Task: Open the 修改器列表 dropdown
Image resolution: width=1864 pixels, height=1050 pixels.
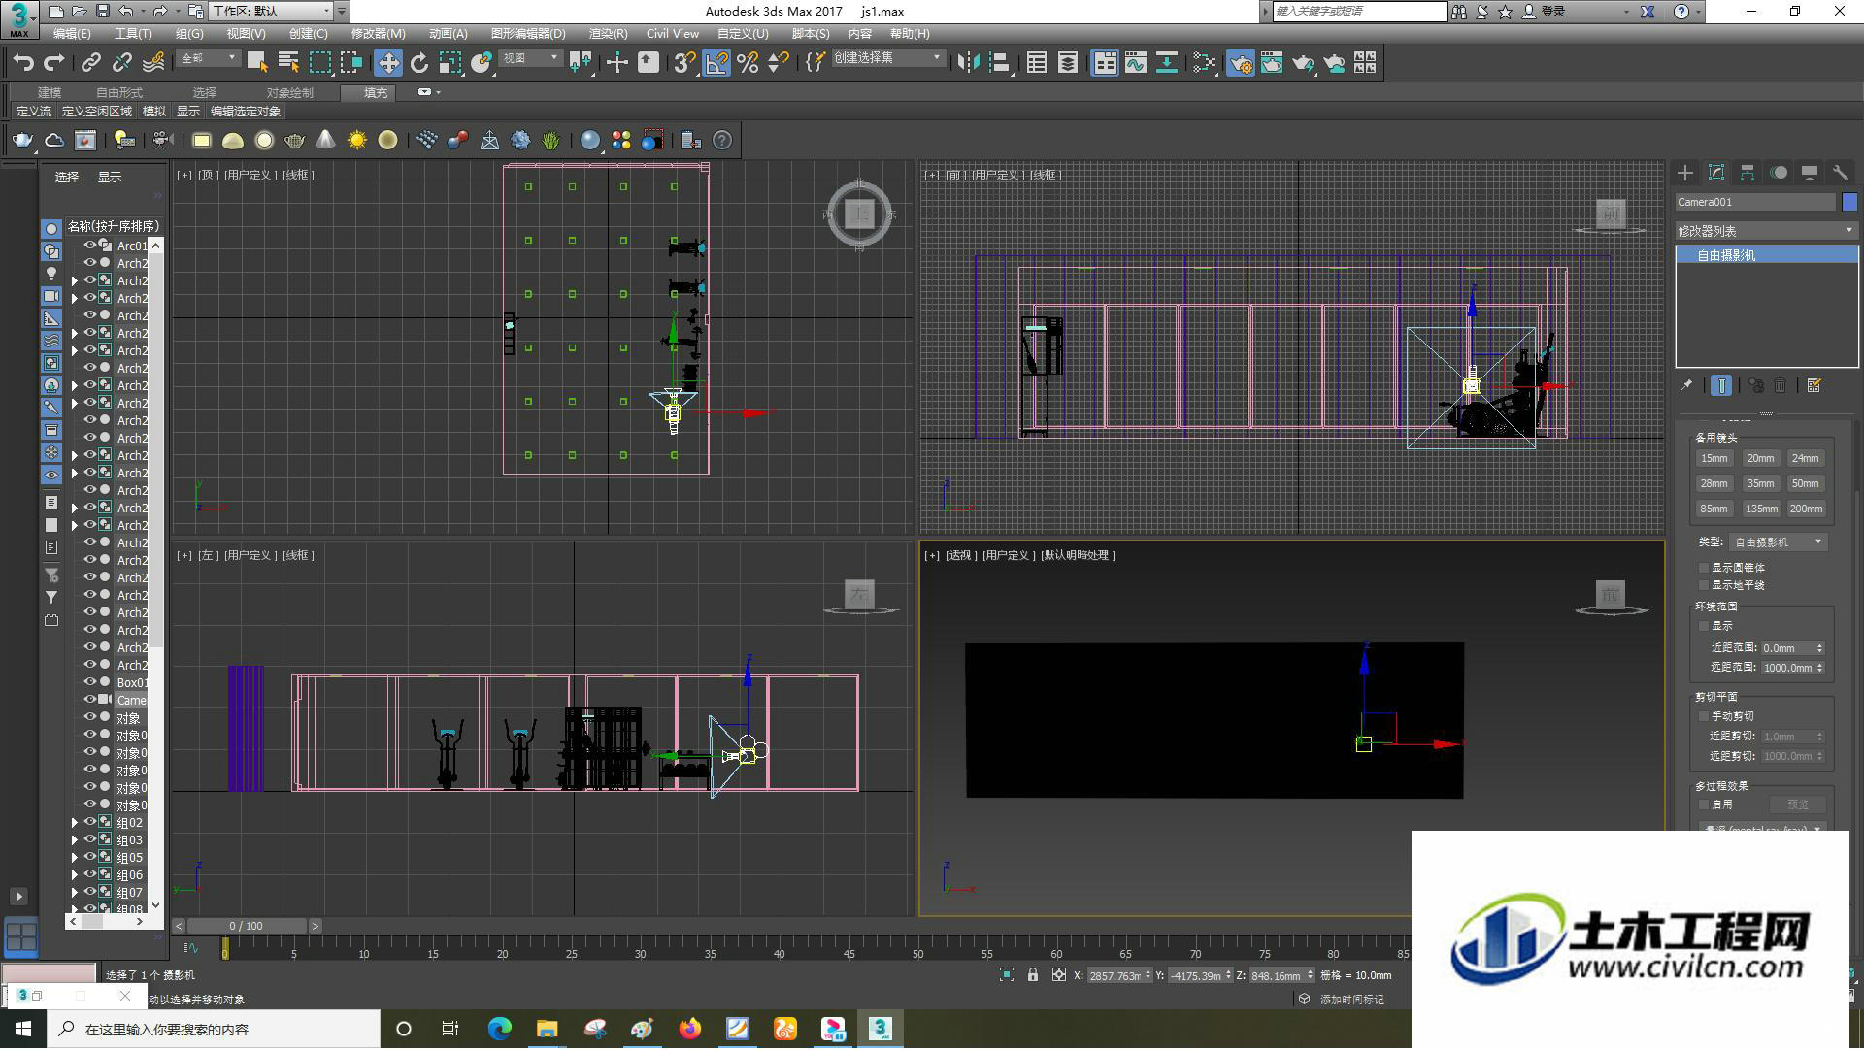Action: pyautogui.click(x=1766, y=231)
